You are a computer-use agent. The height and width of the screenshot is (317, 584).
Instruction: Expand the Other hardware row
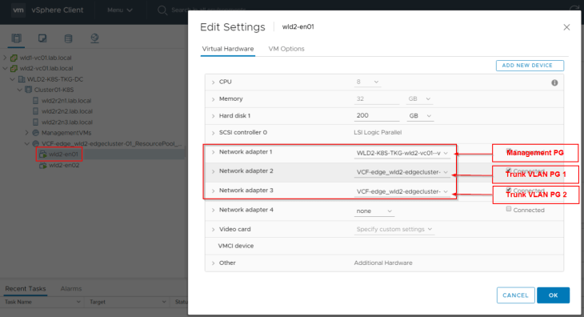[x=213, y=263]
